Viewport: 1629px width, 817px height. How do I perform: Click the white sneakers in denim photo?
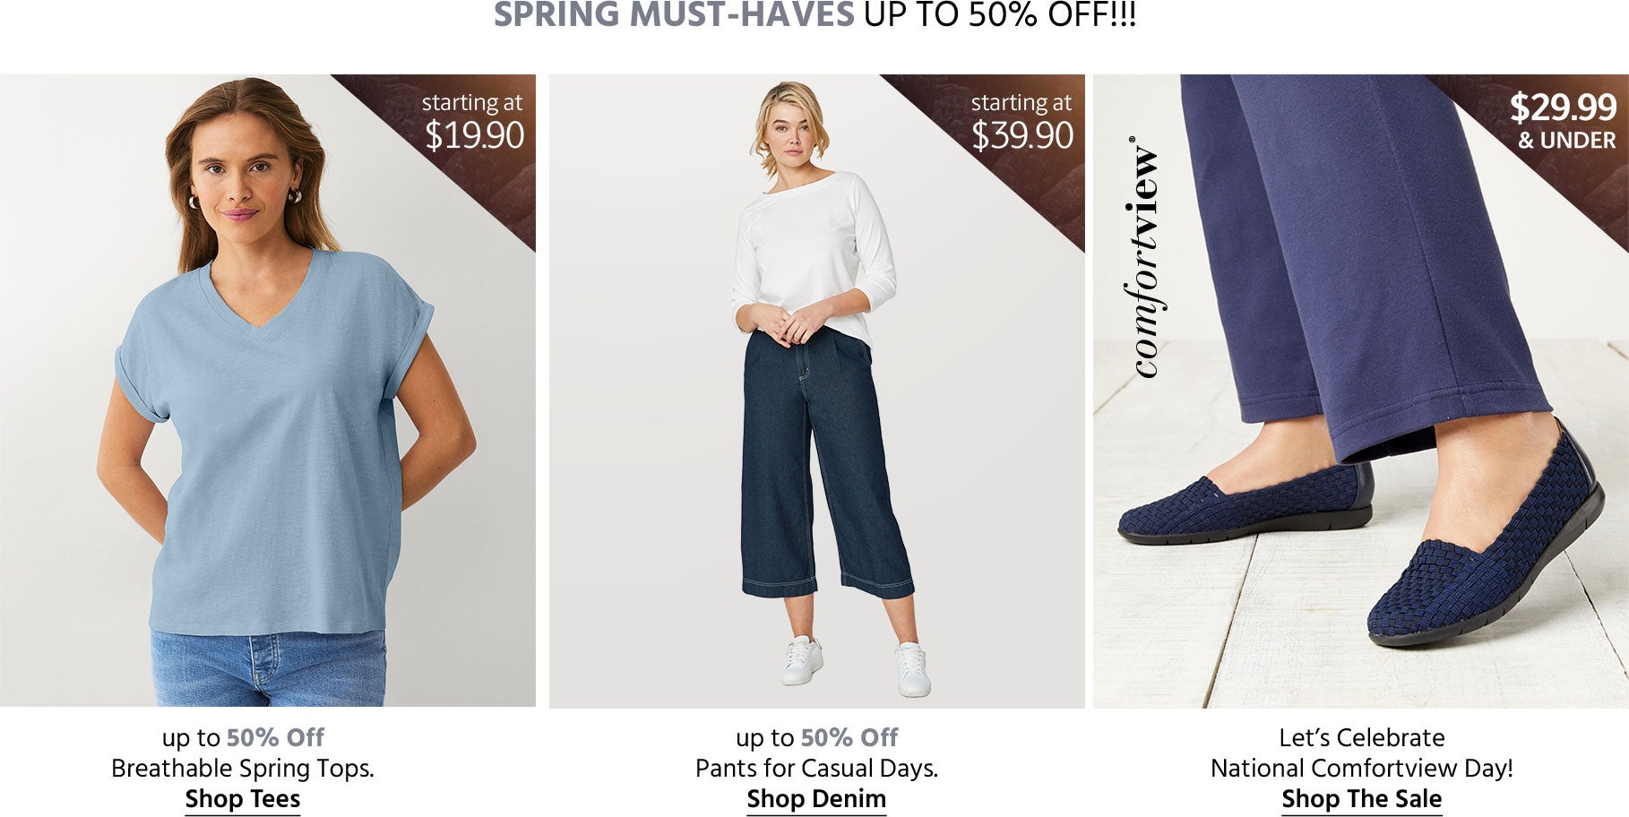pos(856,665)
